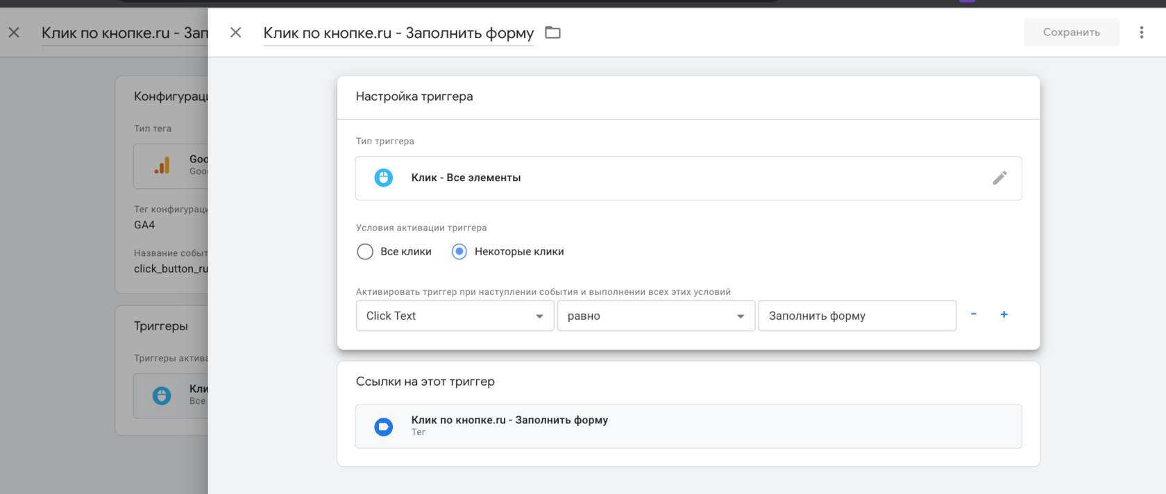1166x494 pixels.
Task: Click the folder icon beside trigger name
Action: 552,33
